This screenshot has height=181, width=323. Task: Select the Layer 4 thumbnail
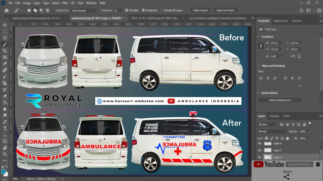click(267, 144)
